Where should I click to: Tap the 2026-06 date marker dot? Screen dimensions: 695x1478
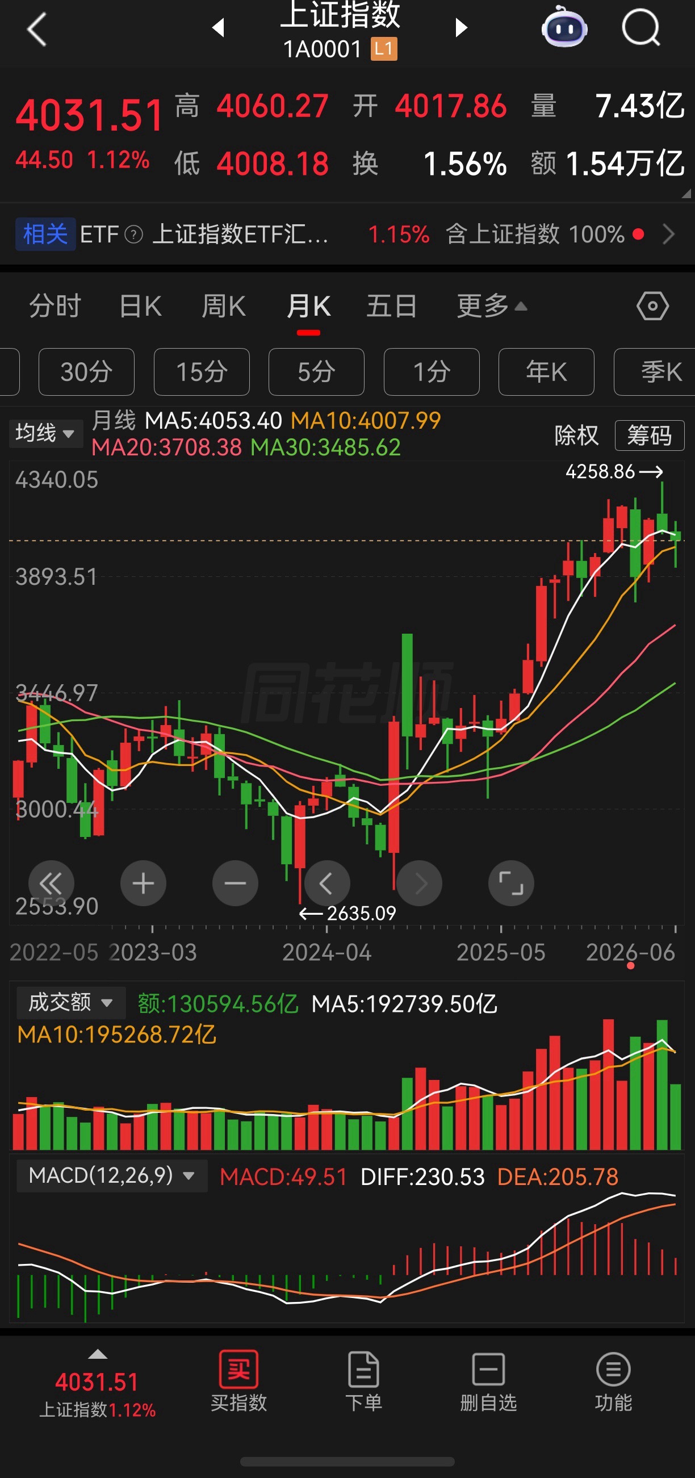(631, 966)
